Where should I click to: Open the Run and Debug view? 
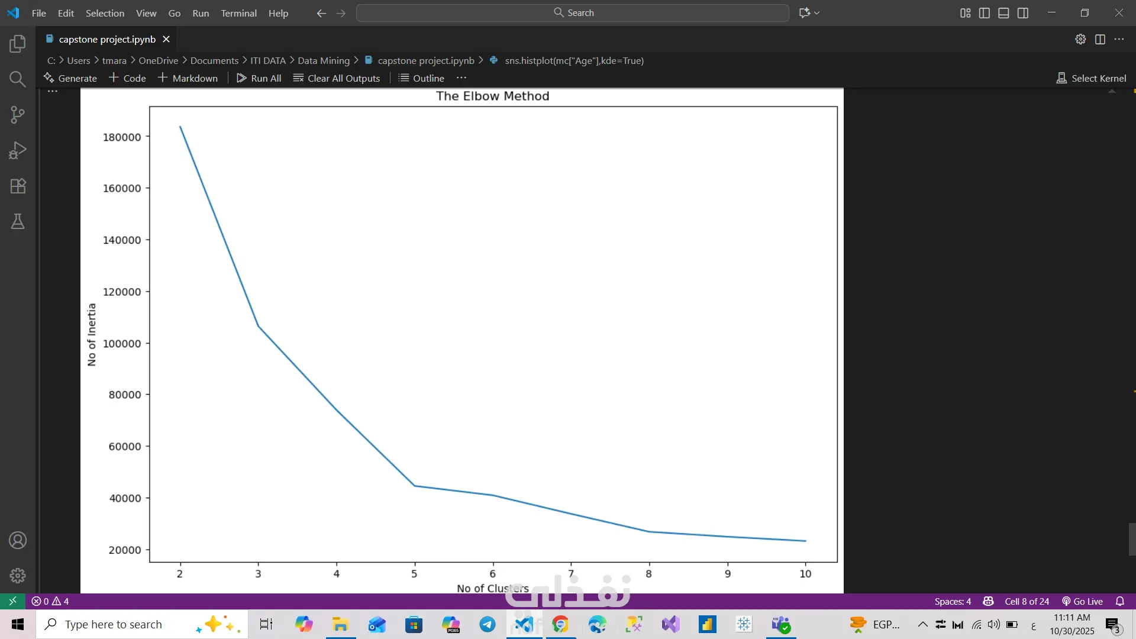pos(18,150)
